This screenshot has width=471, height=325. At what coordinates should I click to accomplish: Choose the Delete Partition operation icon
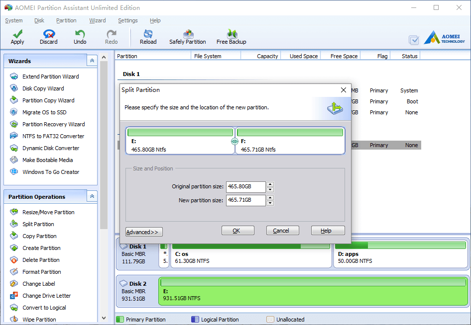(x=14, y=260)
